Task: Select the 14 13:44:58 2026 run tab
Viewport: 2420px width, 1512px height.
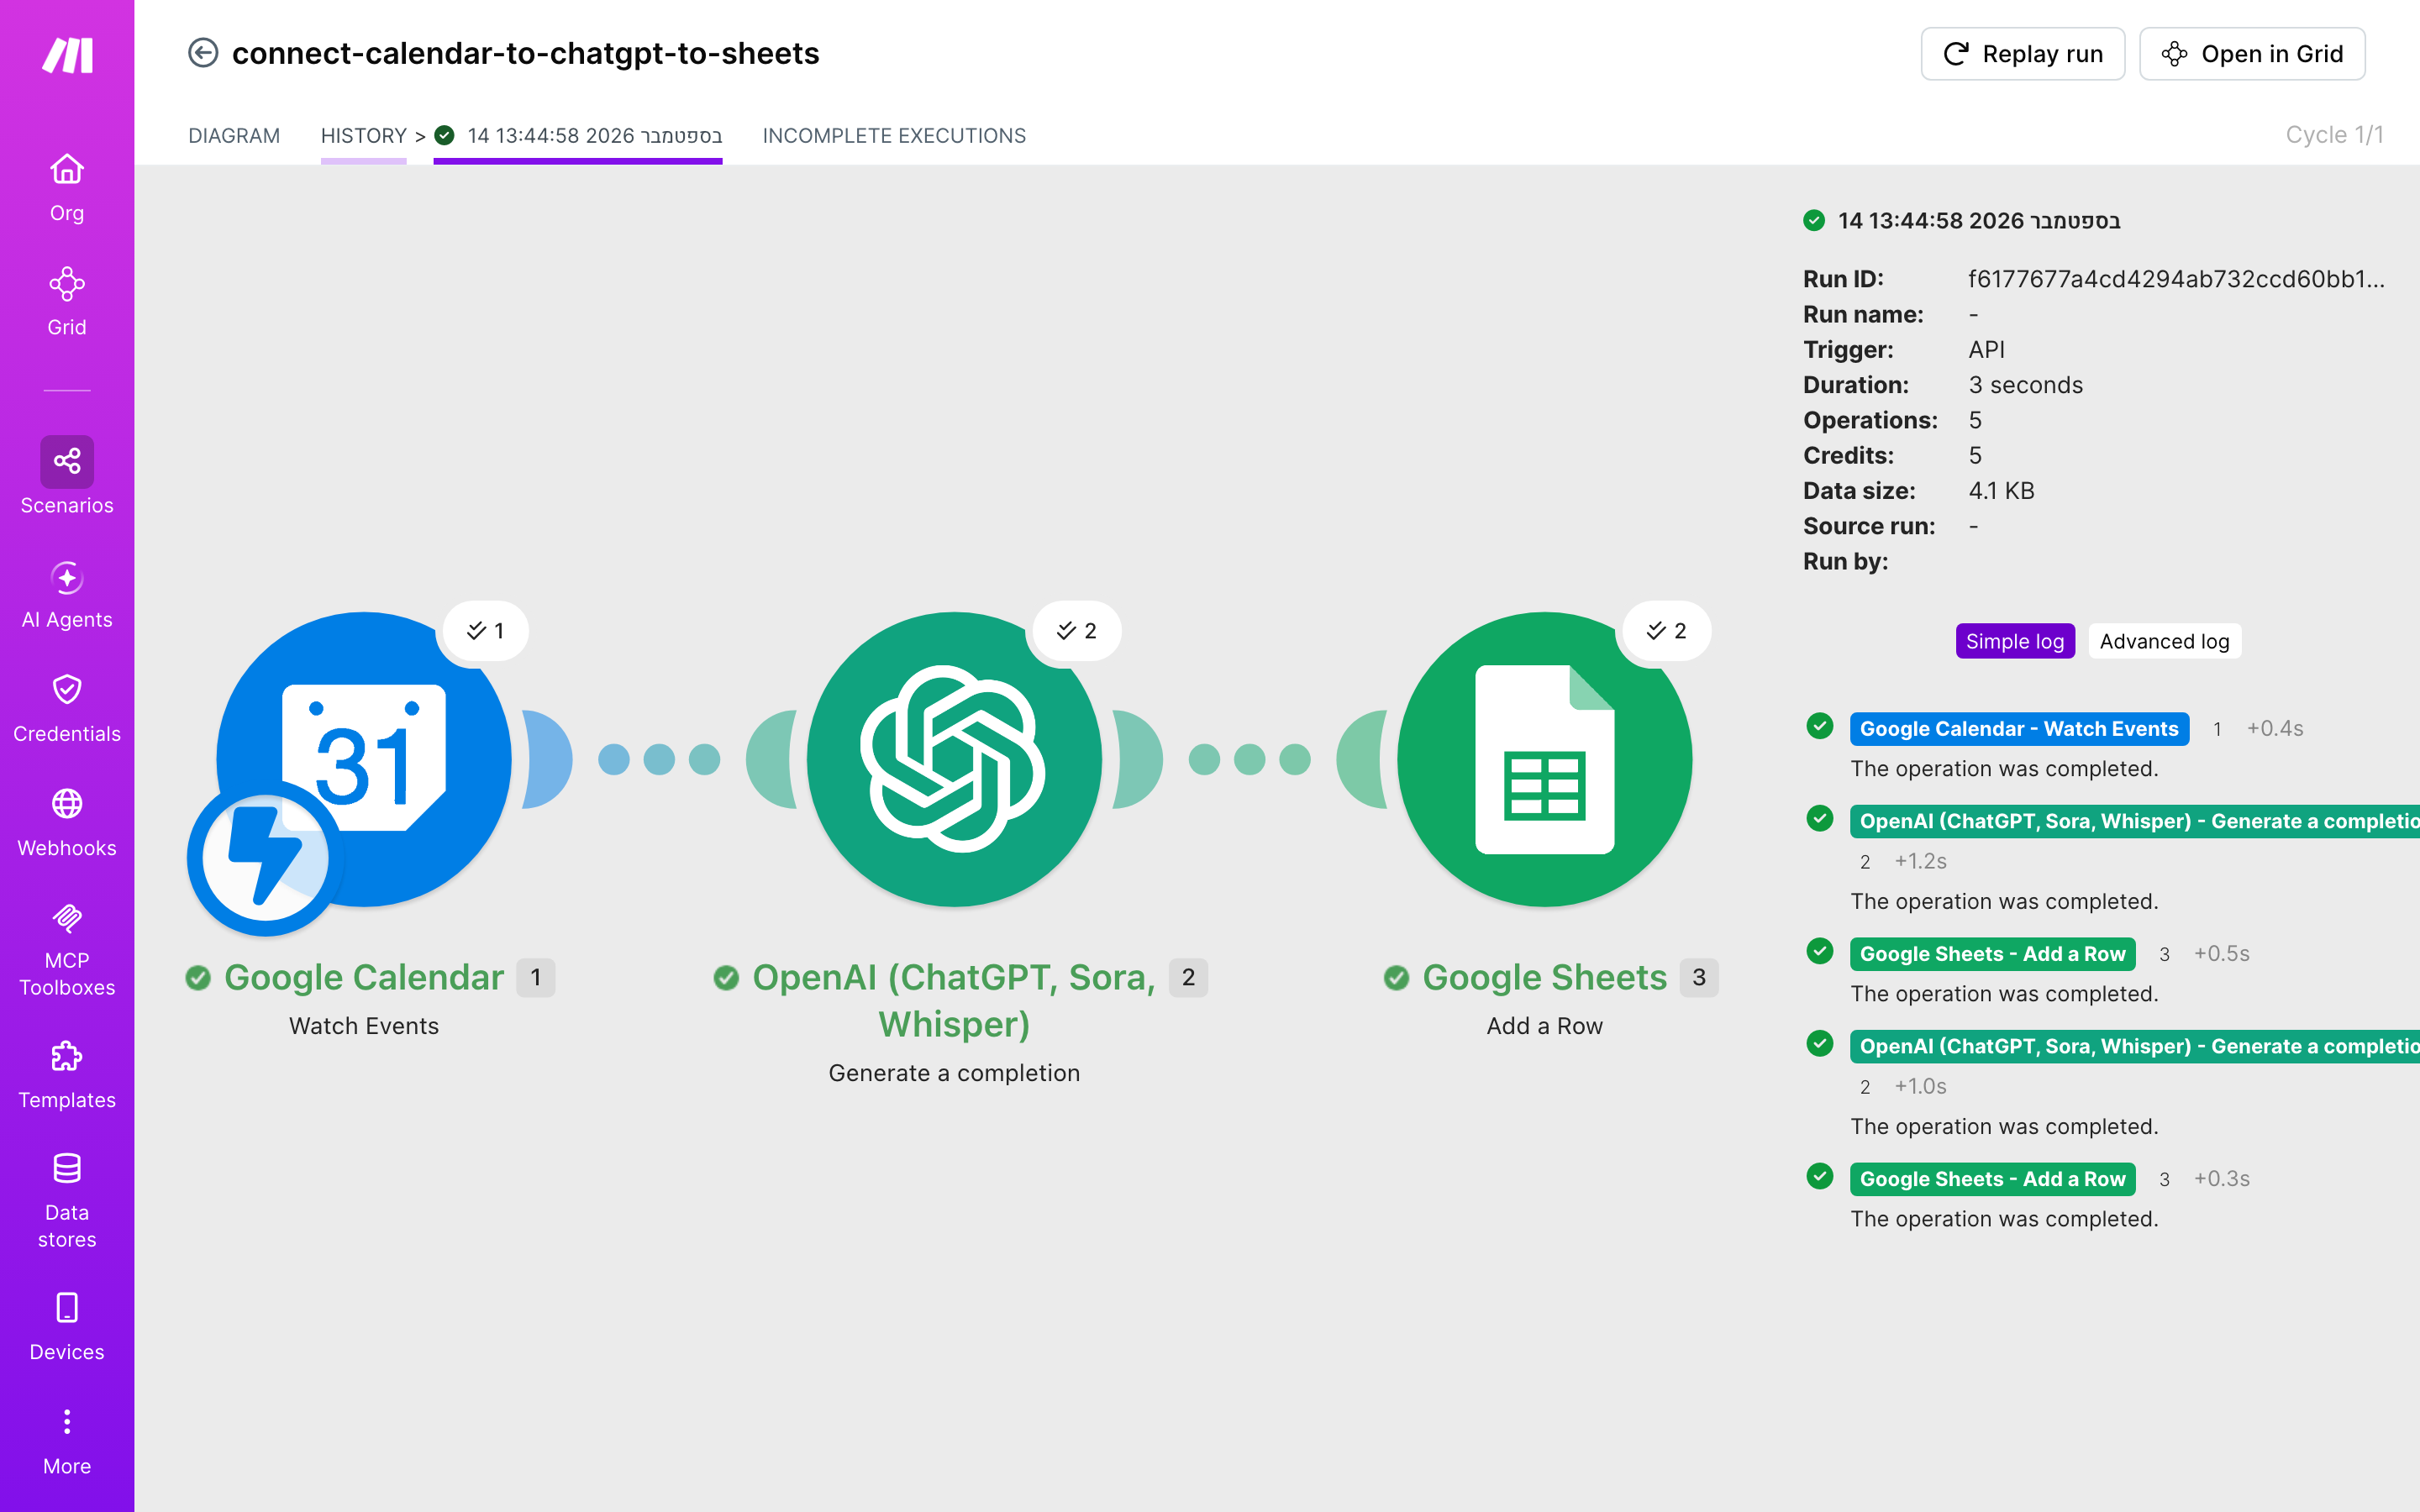Action: pos(578,135)
